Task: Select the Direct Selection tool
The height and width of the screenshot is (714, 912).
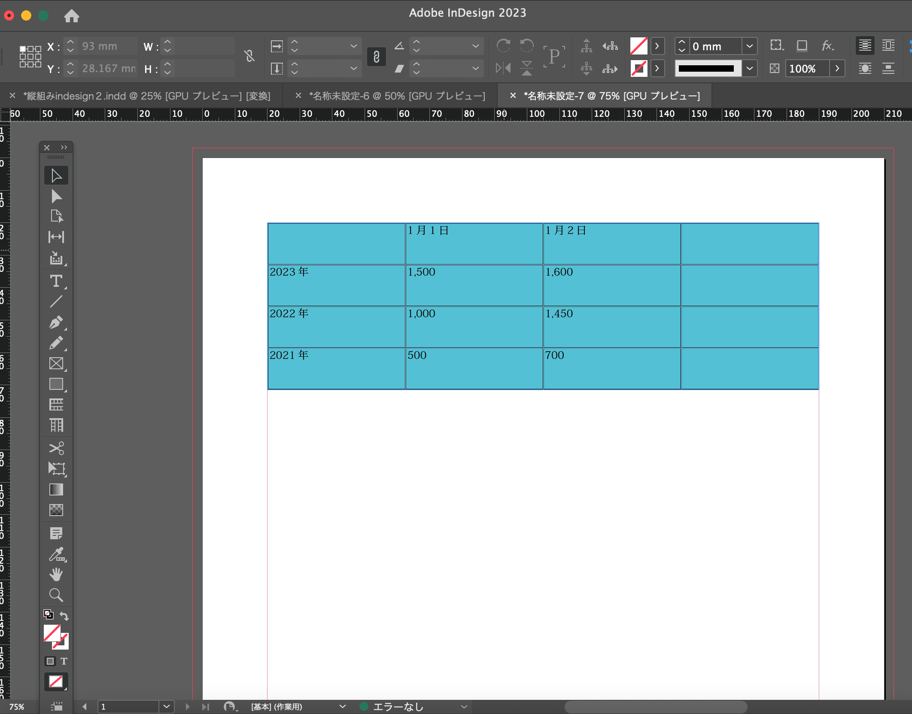Action: pyautogui.click(x=56, y=196)
